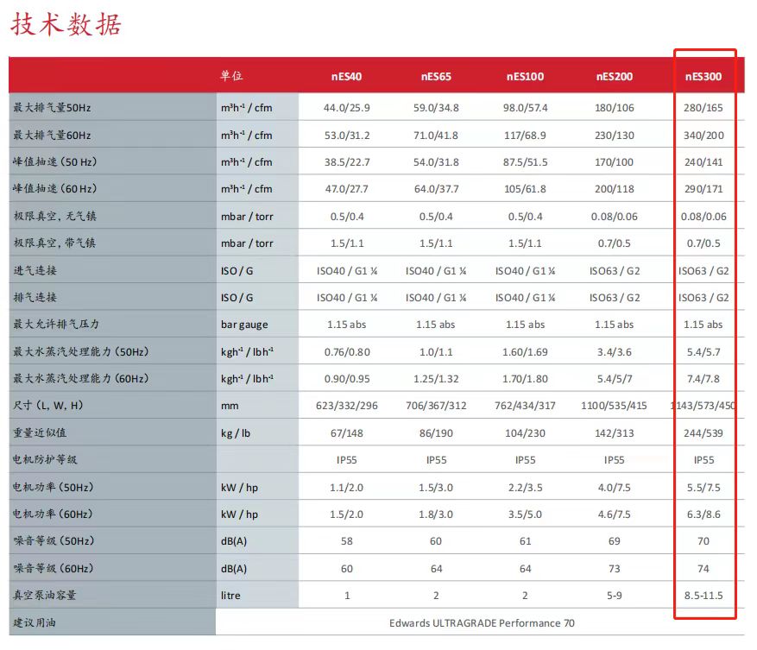This screenshot has width=757, height=650.
Task: Click the 电机防护等级 row label
Action: click(45, 459)
